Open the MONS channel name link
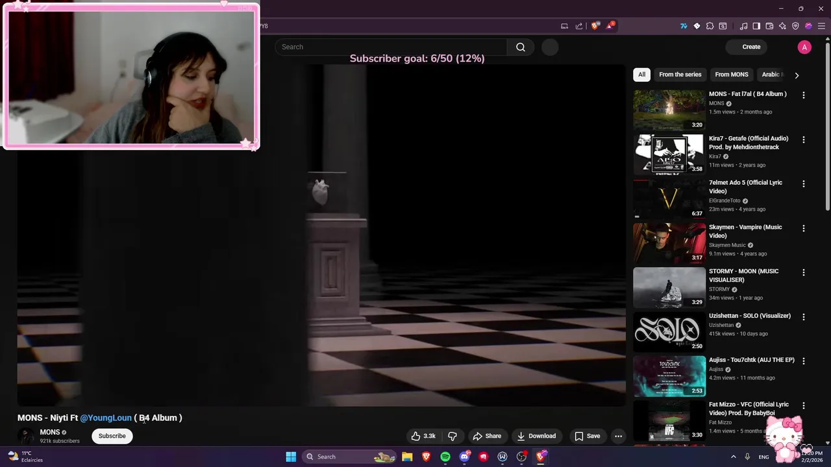Viewport: 831px width, 467px height. pos(49,432)
